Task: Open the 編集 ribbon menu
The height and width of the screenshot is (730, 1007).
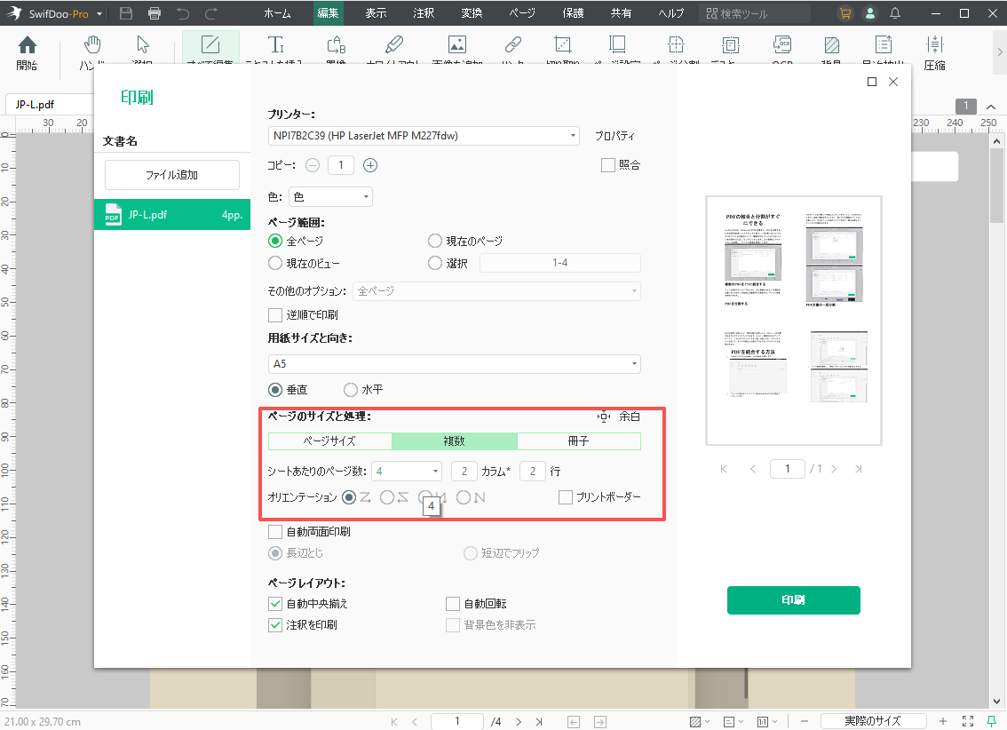Action: click(328, 13)
